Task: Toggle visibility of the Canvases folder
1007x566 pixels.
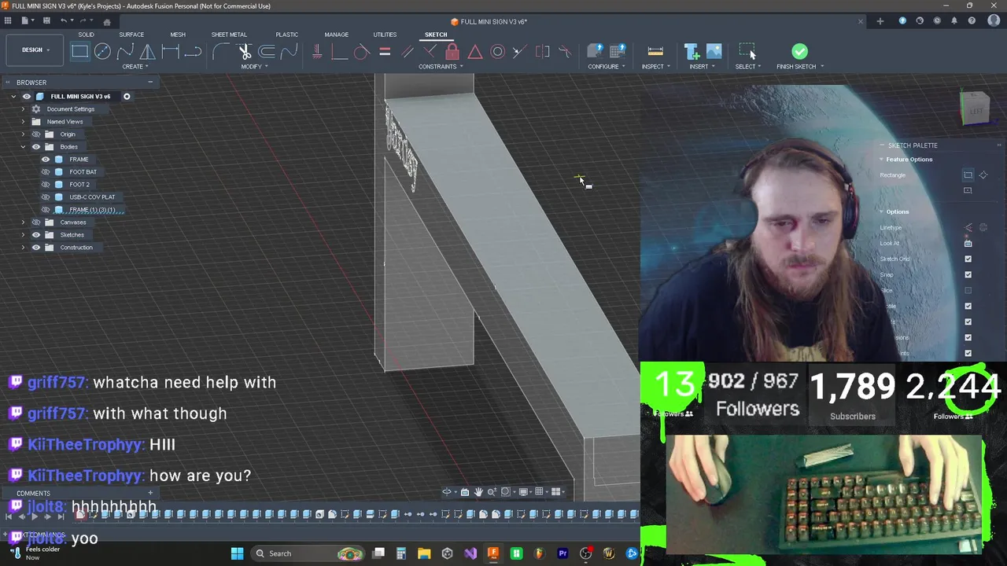Action: coord(35,222)
